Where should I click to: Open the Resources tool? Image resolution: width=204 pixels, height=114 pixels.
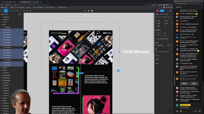(x=24, y=11)
